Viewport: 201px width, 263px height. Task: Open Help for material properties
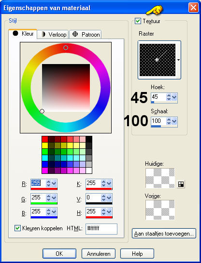(x=137, y=253)
